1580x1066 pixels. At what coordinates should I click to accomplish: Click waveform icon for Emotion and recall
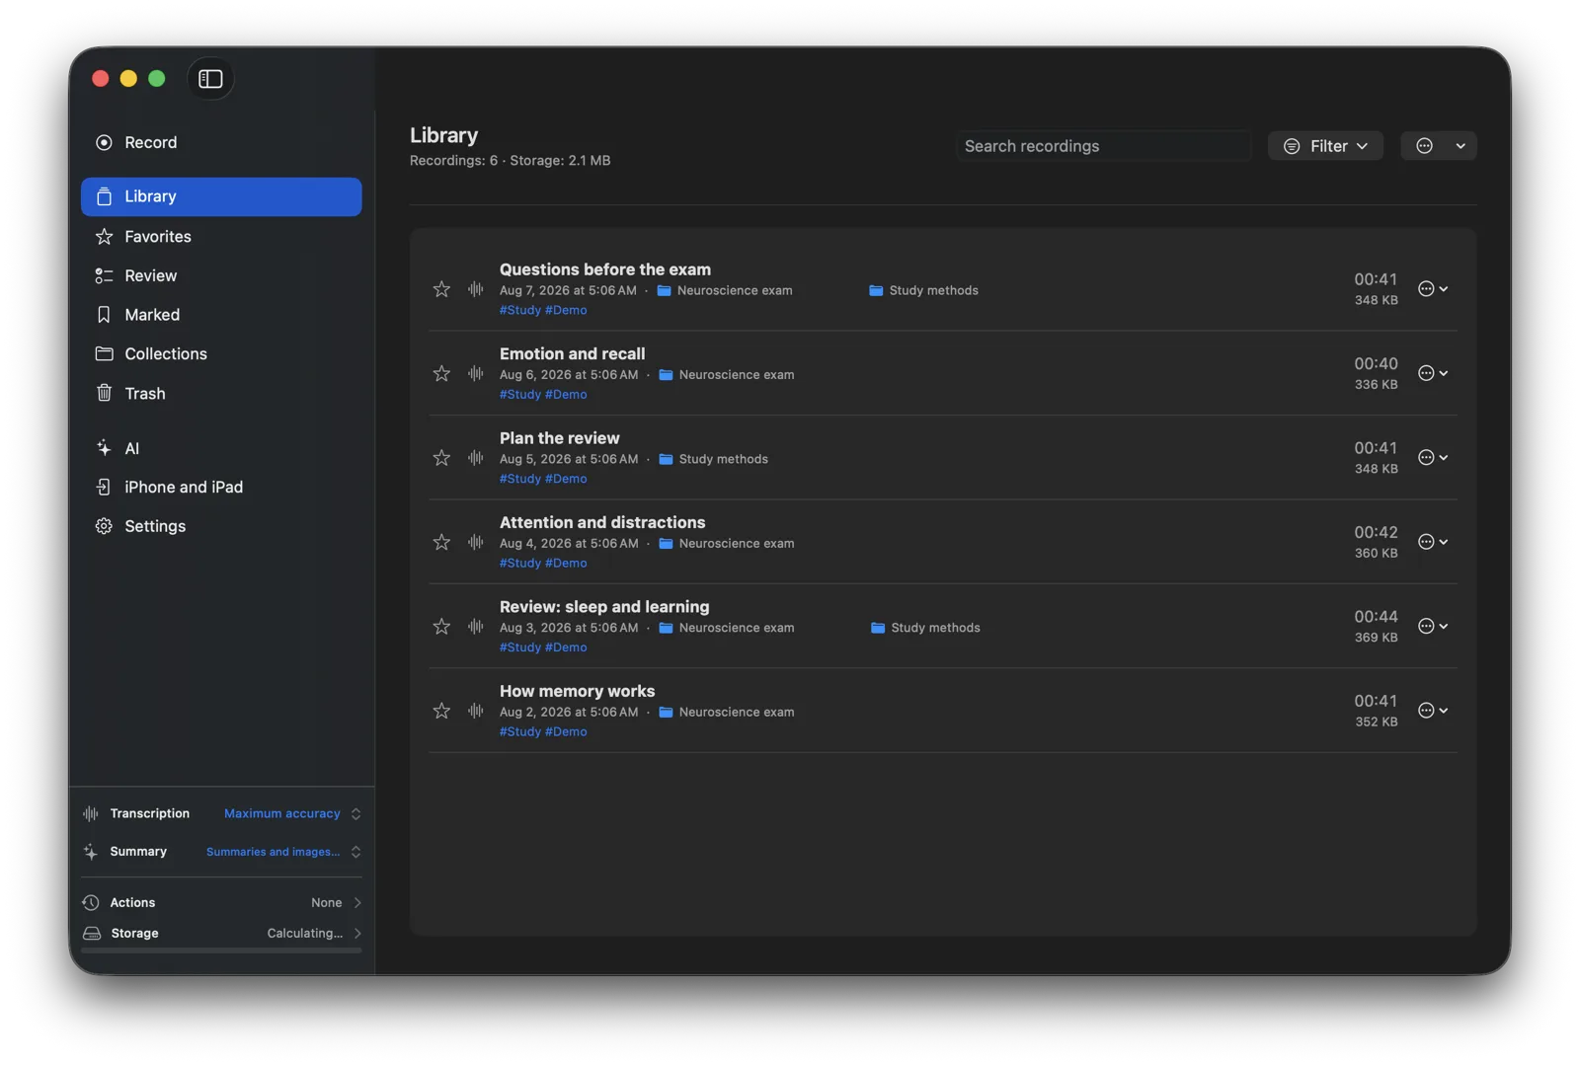coord(476,374)
